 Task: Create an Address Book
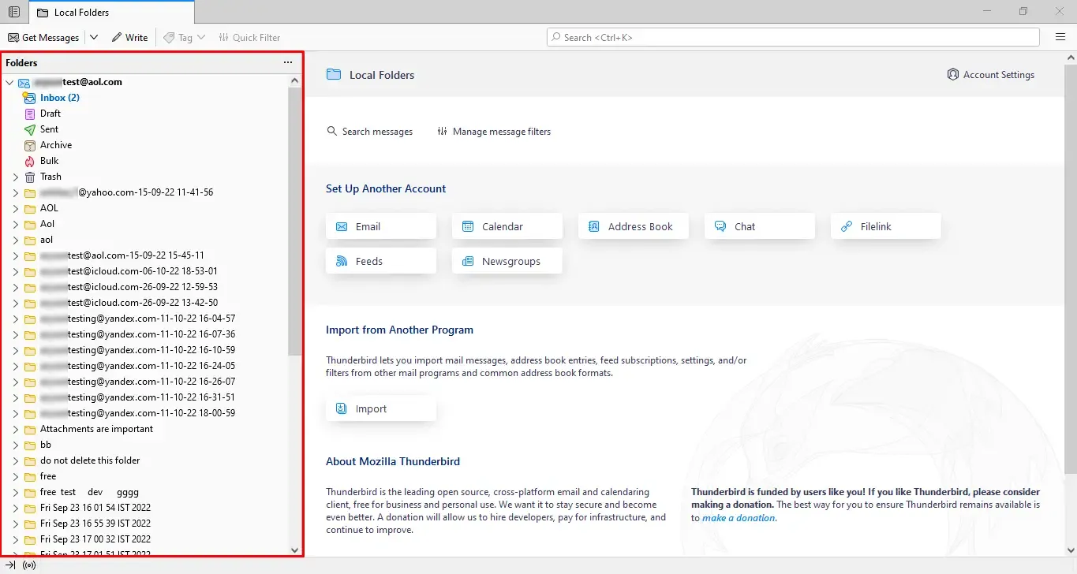[x=634, y=226]
